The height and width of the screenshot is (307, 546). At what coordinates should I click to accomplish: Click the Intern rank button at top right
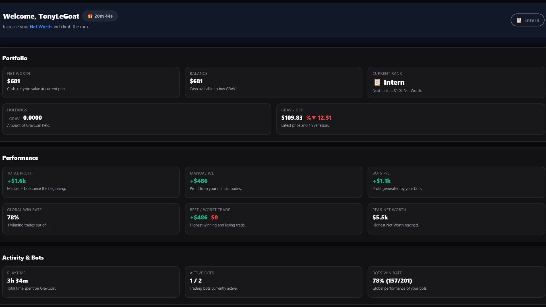coord(527,20)
